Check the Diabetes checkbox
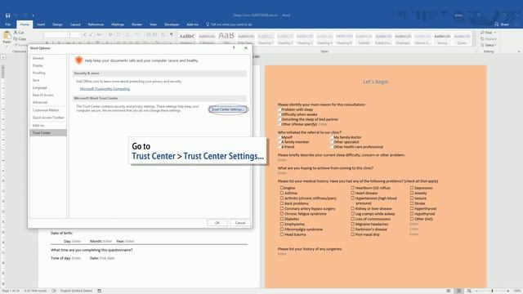Viewport: 523px width, 294px height. tap(282, 219)
